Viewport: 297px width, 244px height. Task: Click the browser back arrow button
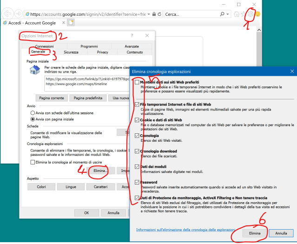pyautogui.click(x=7, y=14)
